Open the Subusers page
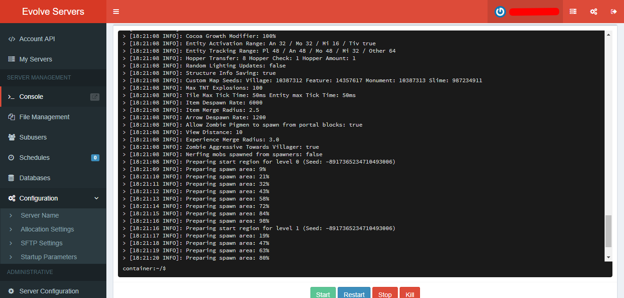This screenshot has height=298, width=624. click(x=33, y=137)
